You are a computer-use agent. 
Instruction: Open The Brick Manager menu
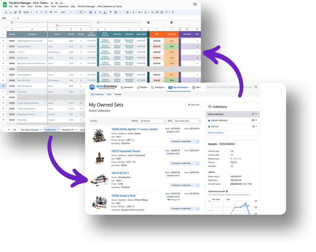tap(86, 6)
